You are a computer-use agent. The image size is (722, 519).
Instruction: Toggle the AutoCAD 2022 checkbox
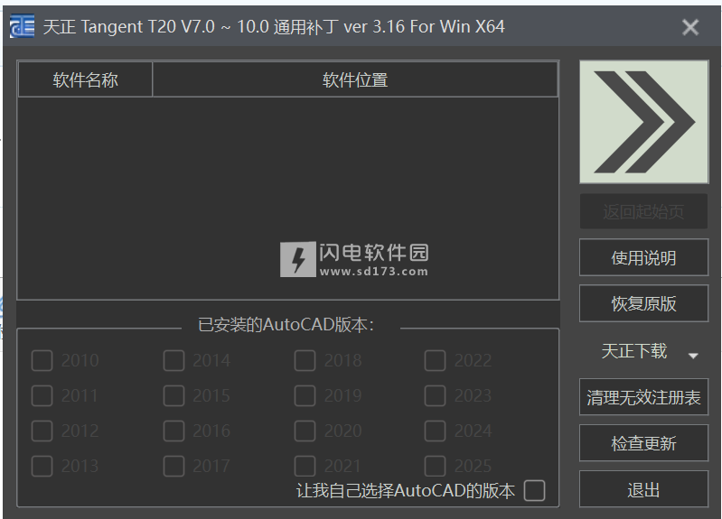[435, 360]
